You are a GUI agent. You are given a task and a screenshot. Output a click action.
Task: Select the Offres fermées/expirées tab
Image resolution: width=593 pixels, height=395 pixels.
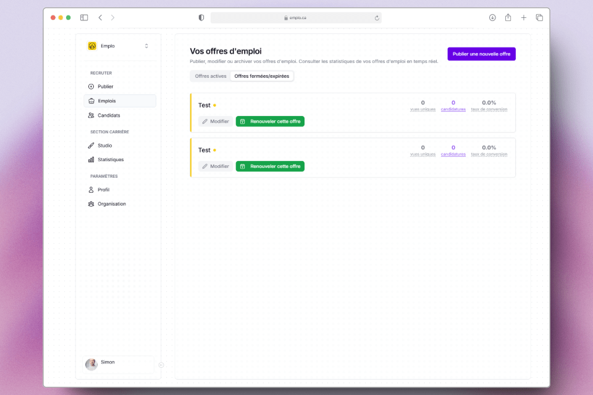261,76
